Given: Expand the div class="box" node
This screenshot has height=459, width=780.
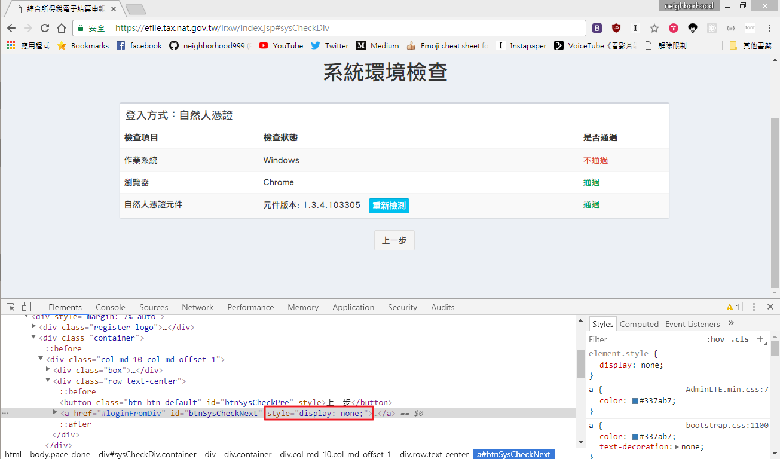Looking at the screenshot, I should click(48, 370).
